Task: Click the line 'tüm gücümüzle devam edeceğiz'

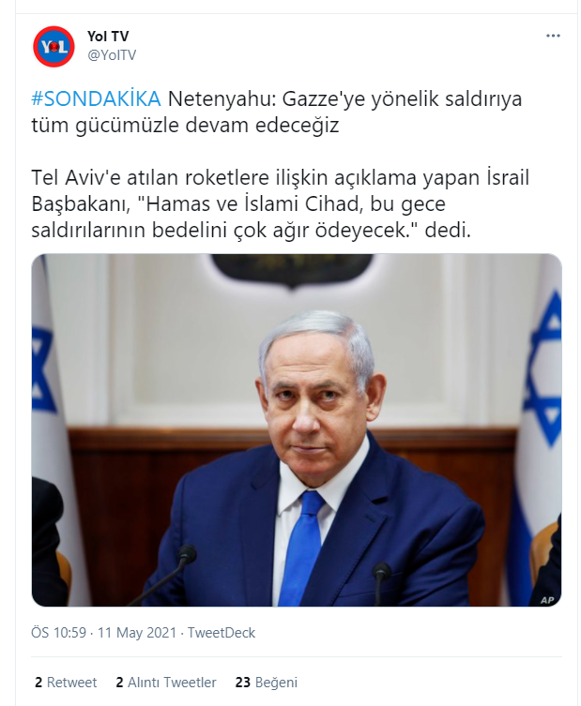Action: (x=185, y=125)
